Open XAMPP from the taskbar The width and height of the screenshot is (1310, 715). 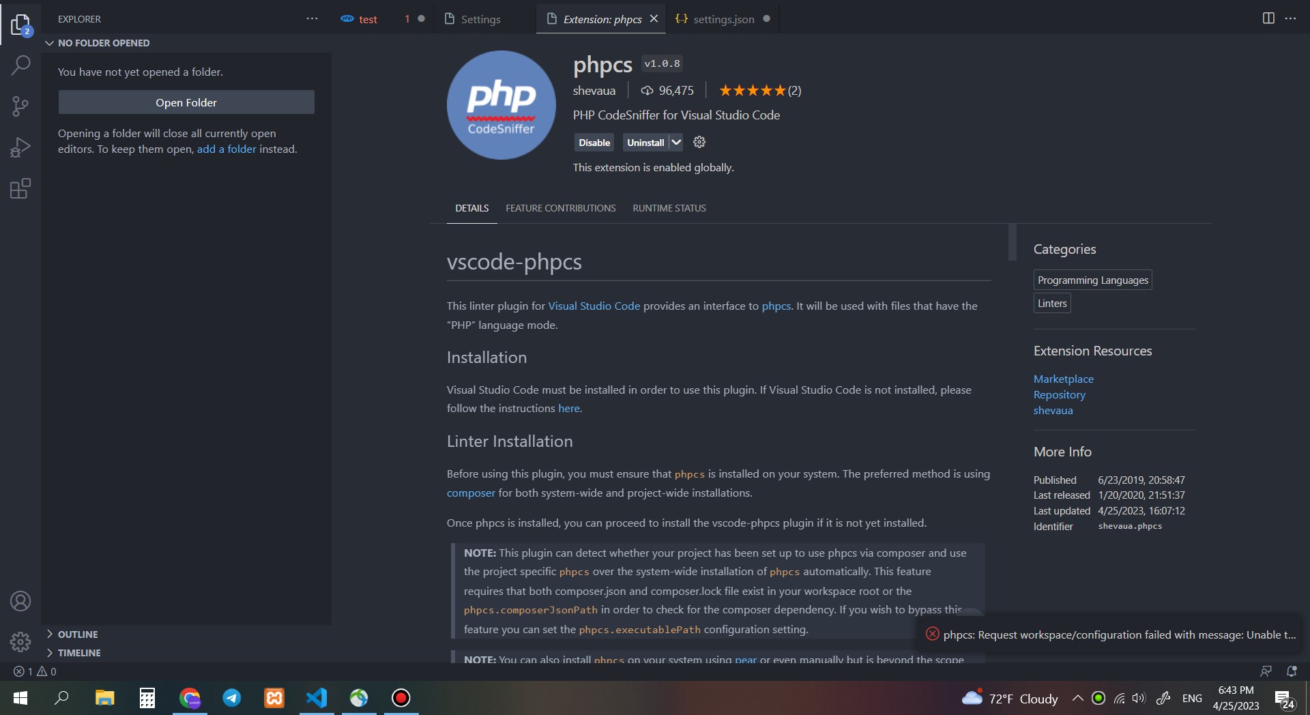(274, 698)
